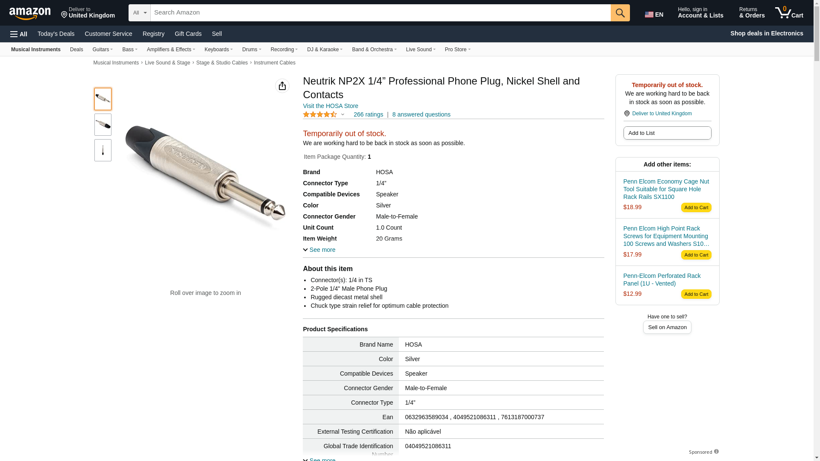Viewport: 820px width, 461px height.
Task: Click Add to List button
Action: pos(667,133)
